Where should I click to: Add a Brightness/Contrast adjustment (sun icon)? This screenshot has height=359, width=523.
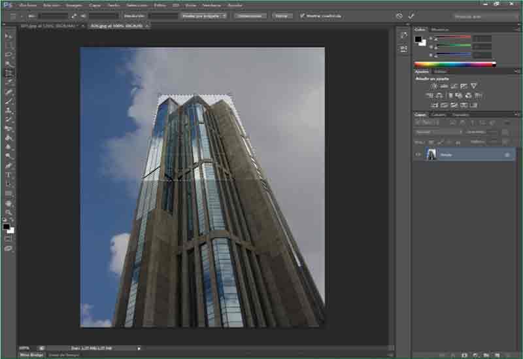[x=433, y=86]
